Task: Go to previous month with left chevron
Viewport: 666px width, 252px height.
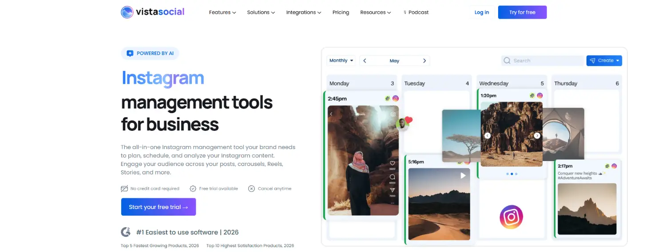Action: point(365,61)
